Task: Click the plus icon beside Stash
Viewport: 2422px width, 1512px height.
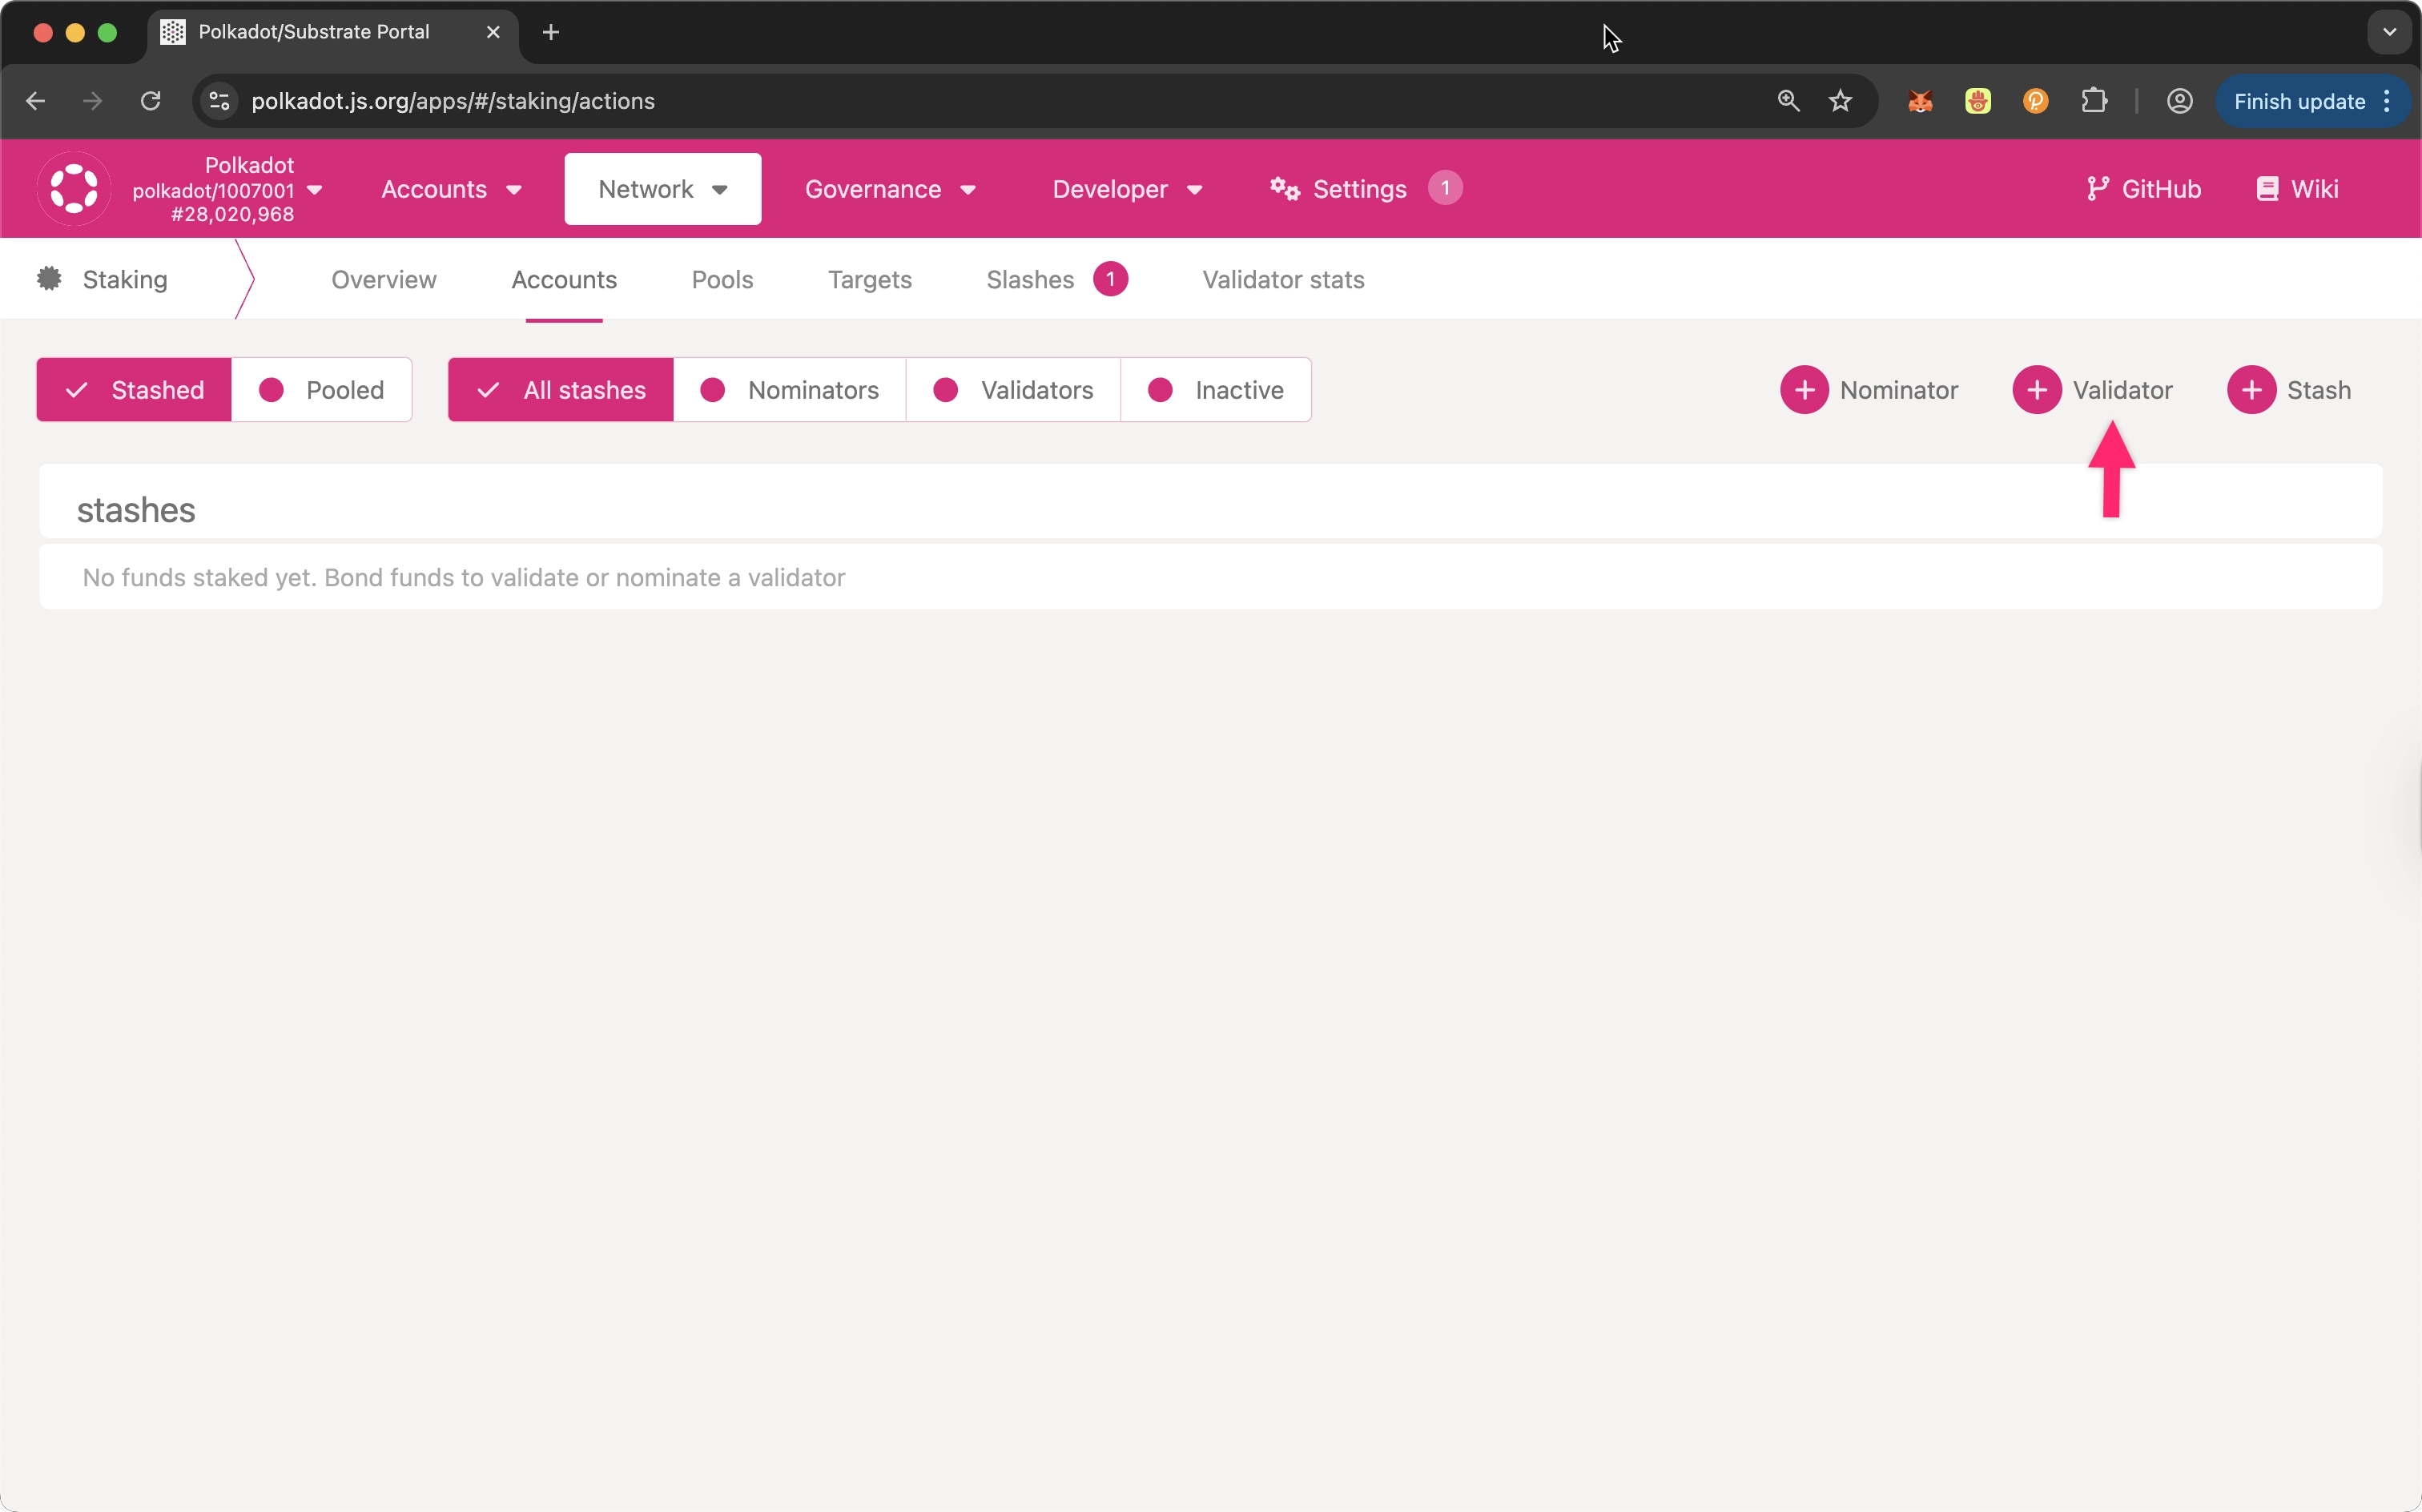Action: click(2251, 390)
